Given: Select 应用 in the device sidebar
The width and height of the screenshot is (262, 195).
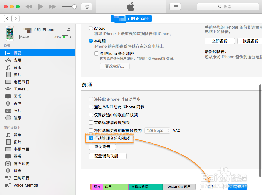Looking at the screenshot, I should pos(17,60).
